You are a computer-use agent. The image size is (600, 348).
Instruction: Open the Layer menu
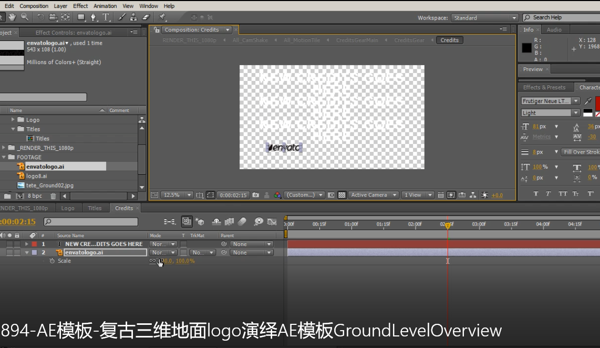coord(60,6)
